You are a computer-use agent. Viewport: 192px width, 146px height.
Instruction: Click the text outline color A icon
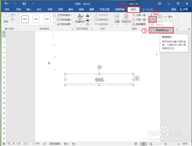pyautogui.click(x=88, y=20)
